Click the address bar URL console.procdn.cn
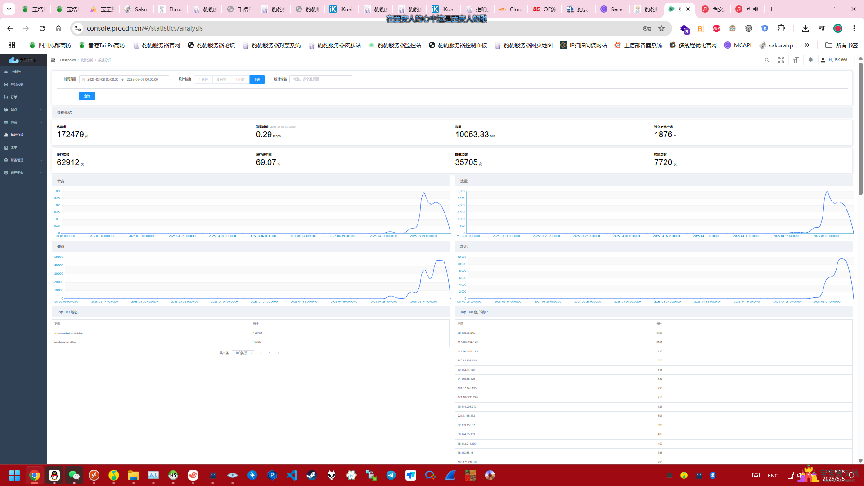The height and width of the screenshot is (486, 864). pos(144,28)
